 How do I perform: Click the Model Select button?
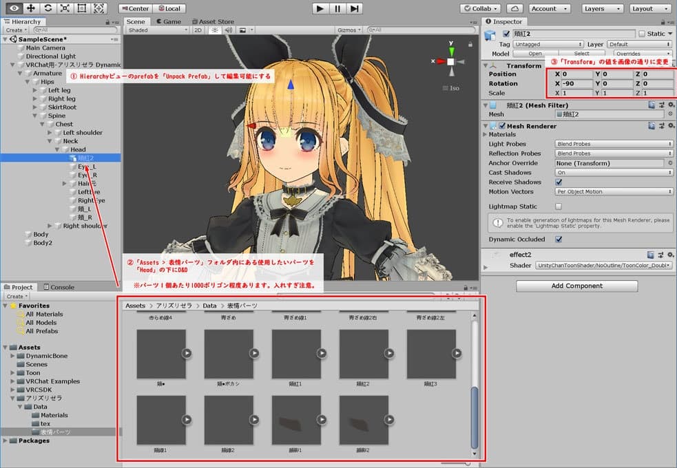click(581, 54)
